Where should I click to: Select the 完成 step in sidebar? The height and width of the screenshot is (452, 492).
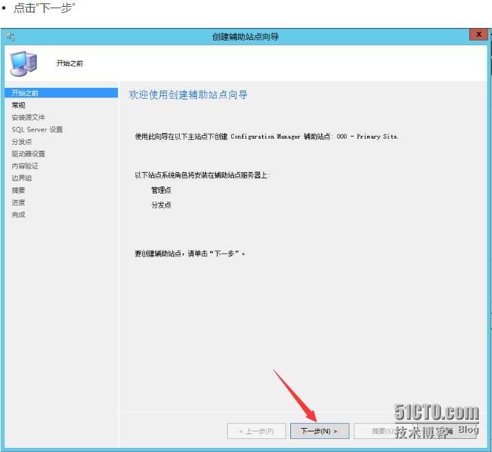point(19,215)
